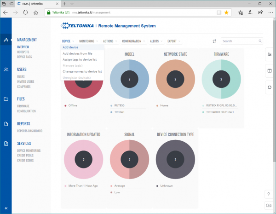Open Firmware under Files
The width and height of the screenshot is (276, 214).
click(23, 106)
